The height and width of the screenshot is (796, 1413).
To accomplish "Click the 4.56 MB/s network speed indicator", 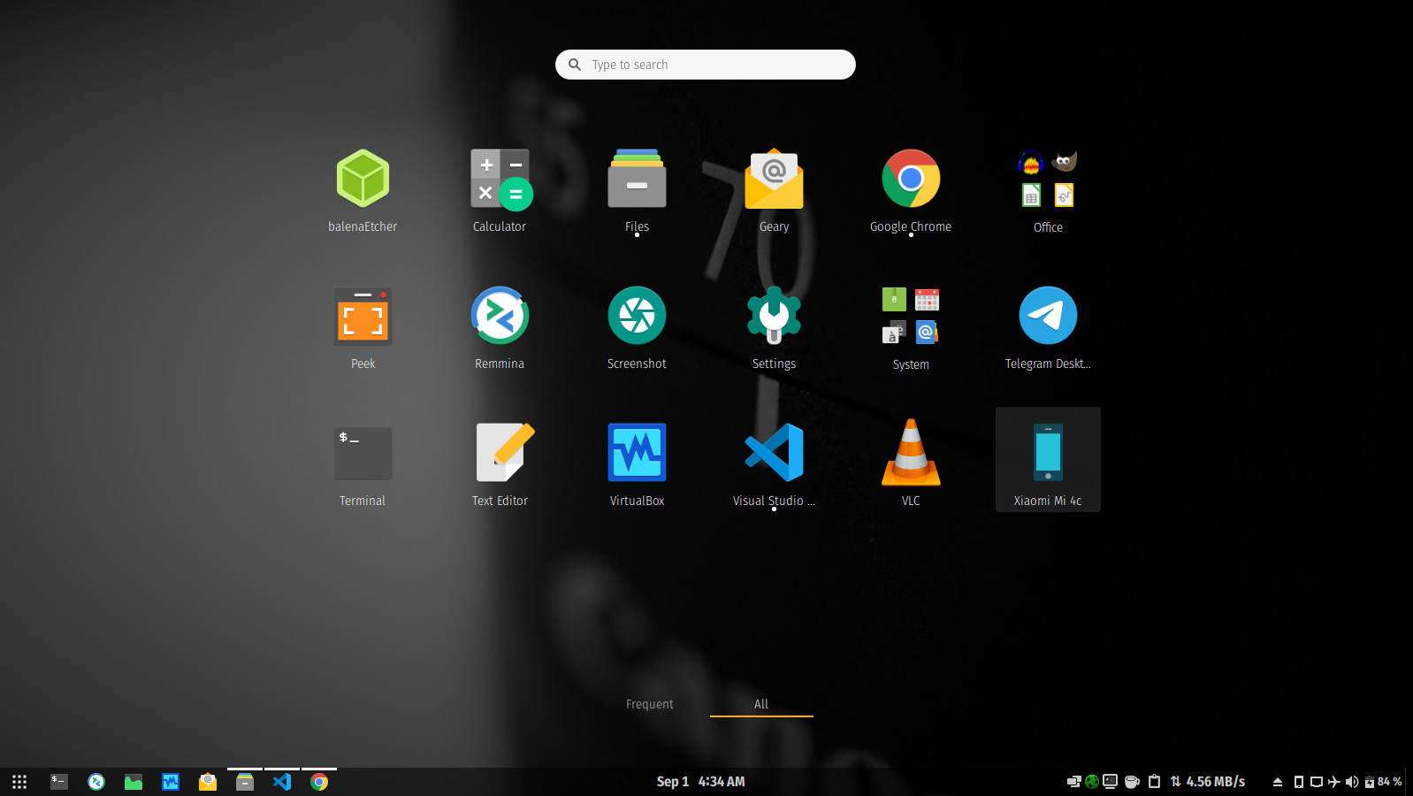I will 1207,782.
